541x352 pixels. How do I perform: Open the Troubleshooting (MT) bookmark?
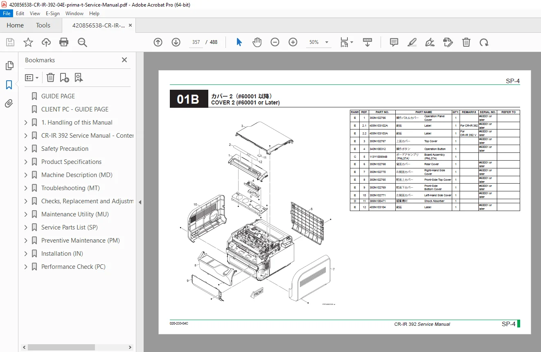[x=70, y=188]
